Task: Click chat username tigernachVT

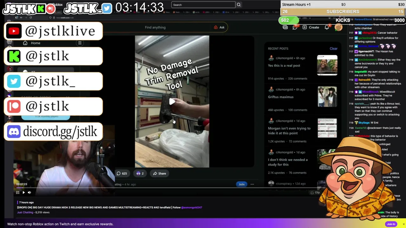Action: coord(366,51)
